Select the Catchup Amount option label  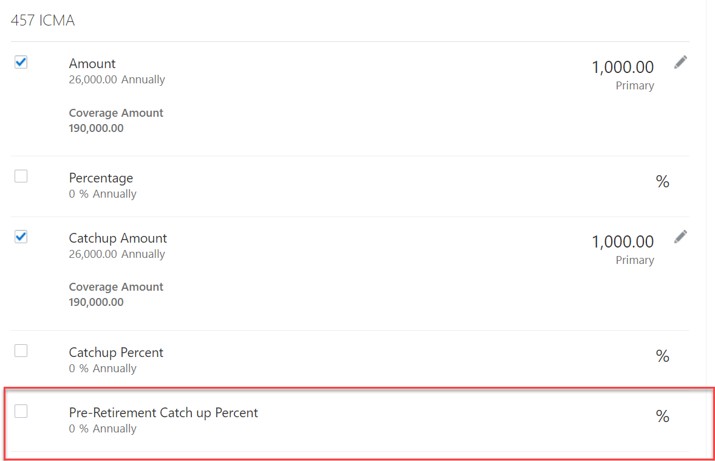click(x=118, y=238)
